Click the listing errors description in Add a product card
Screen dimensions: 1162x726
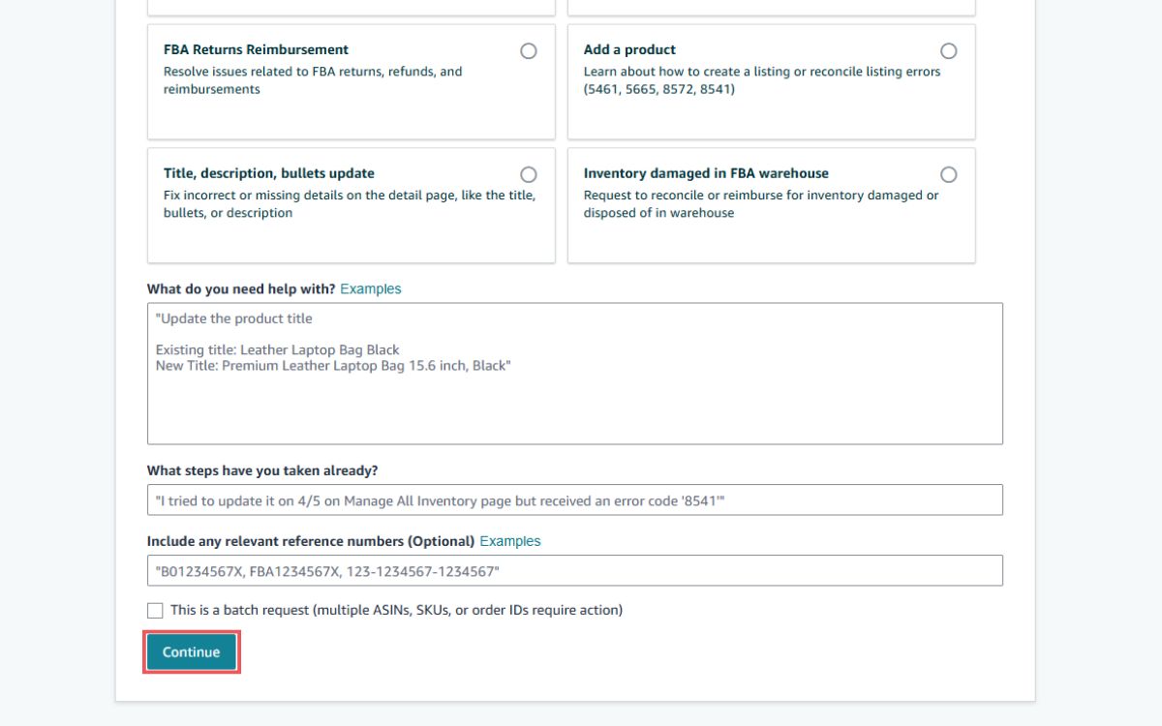coord(761,80)
